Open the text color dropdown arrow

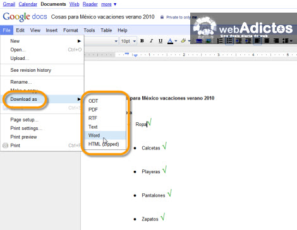[x=176, y=41]
